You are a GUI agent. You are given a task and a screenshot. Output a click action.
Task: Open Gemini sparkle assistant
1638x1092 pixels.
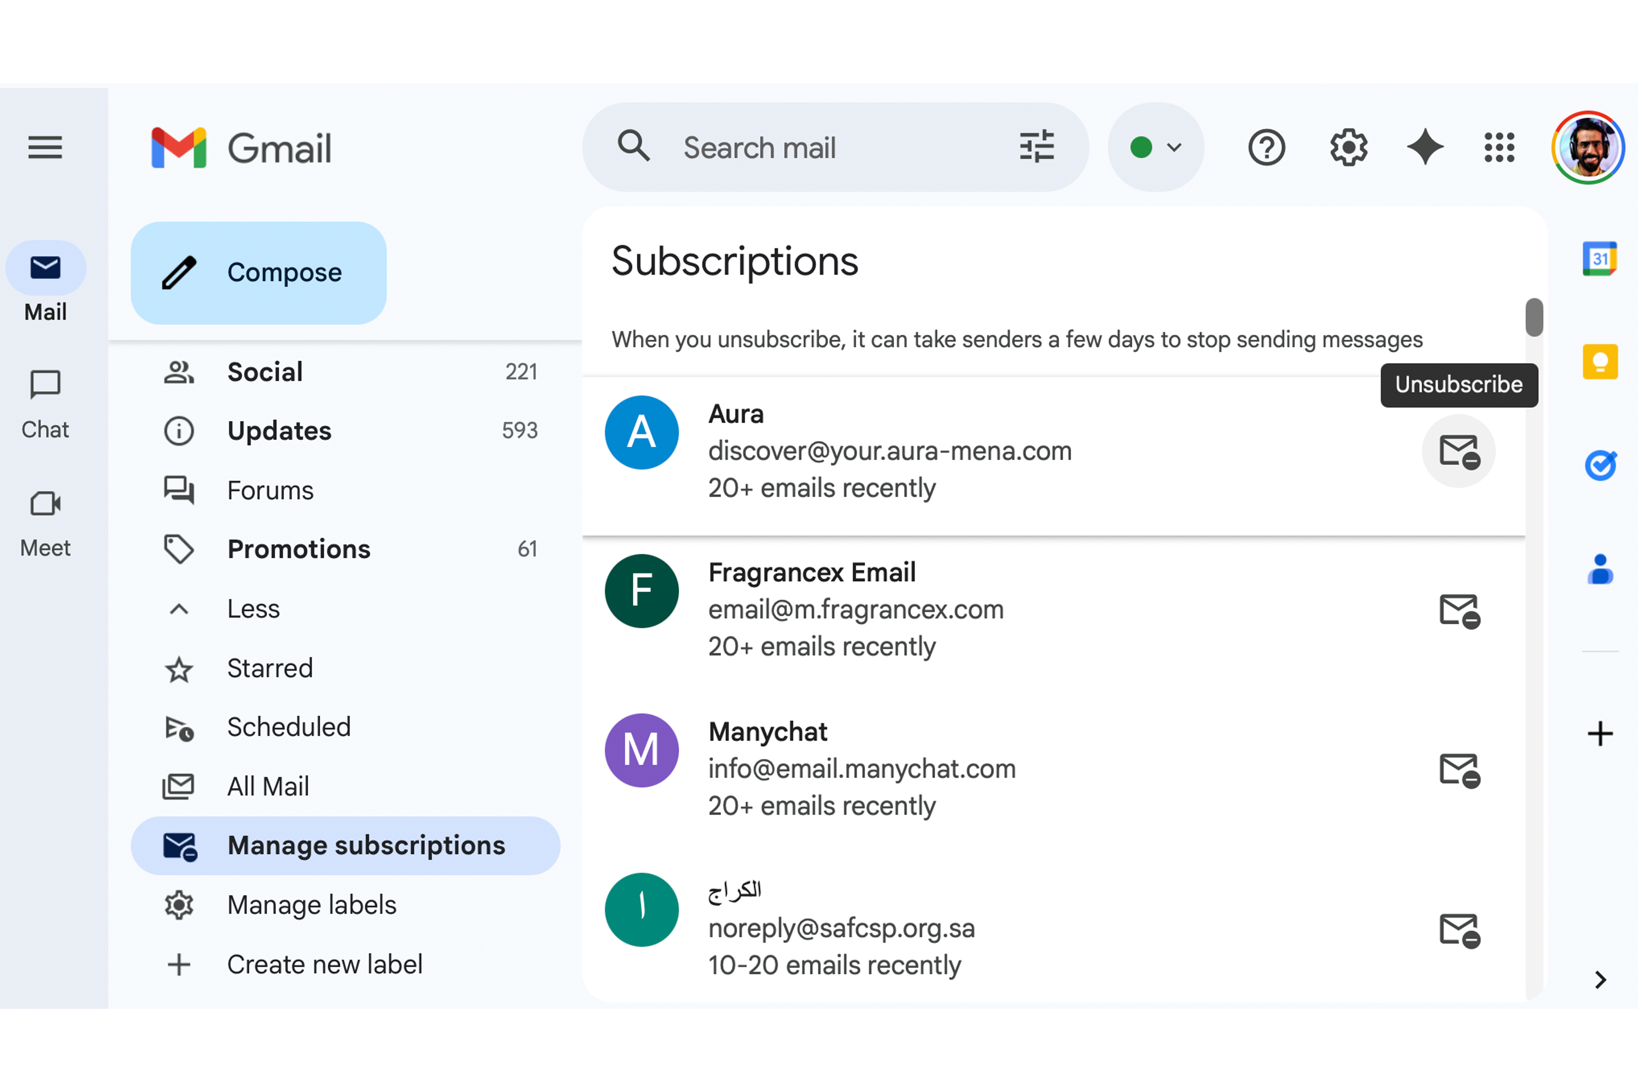coord(1425,148)
